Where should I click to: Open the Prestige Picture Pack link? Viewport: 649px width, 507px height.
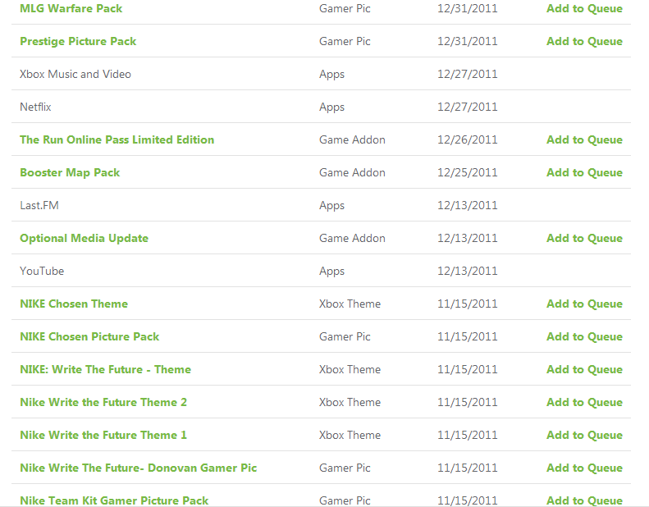[78, 41]
